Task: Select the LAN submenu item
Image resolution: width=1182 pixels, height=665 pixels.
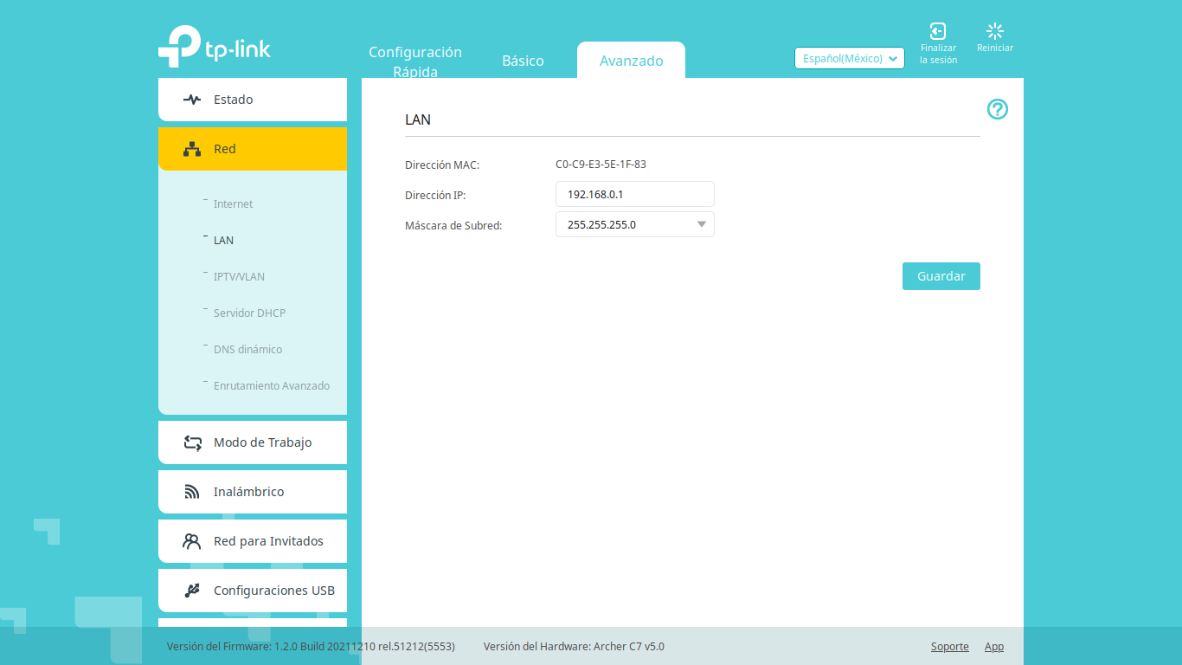Action: coord(223,241)
